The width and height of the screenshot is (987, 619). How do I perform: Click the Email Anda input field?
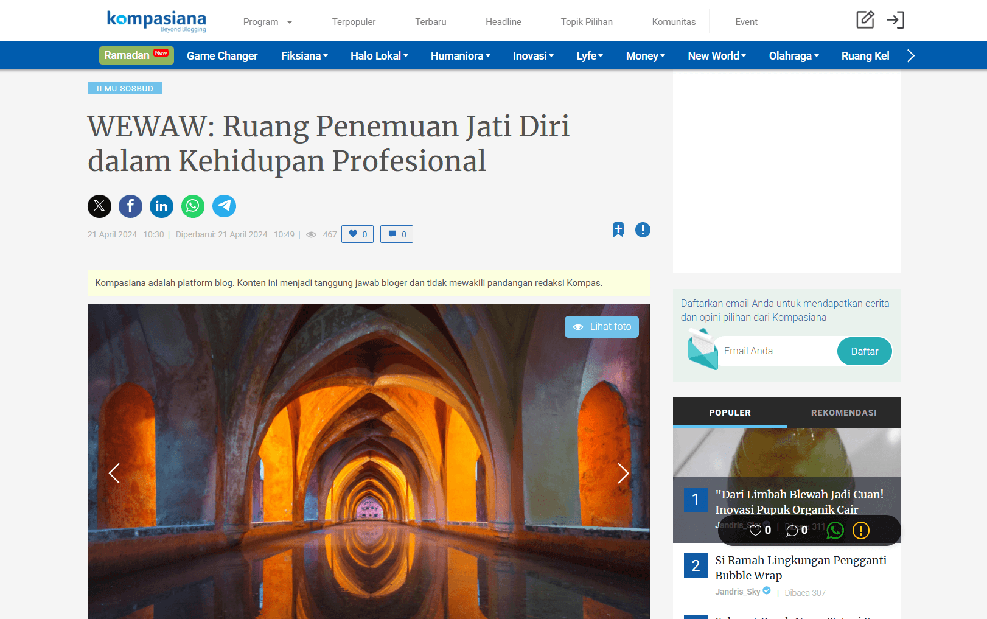pyautogui.click(x=776, y=351)
